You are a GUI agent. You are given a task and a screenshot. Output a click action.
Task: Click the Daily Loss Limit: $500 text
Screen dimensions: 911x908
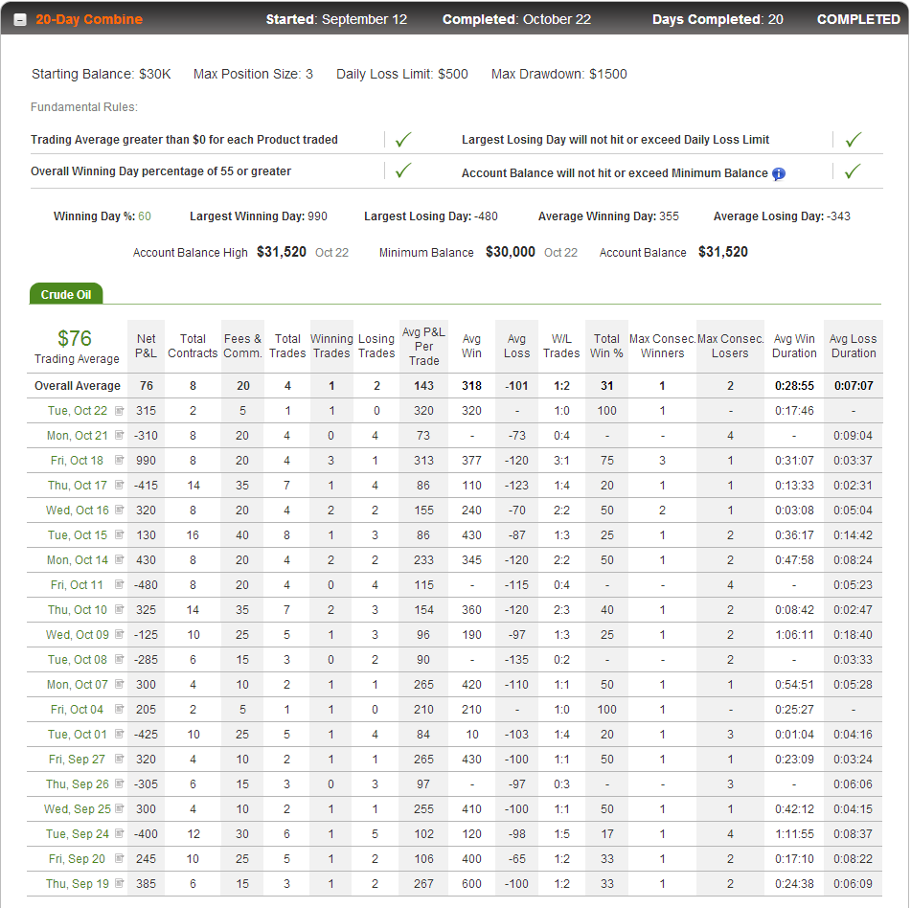pos(402,75)
